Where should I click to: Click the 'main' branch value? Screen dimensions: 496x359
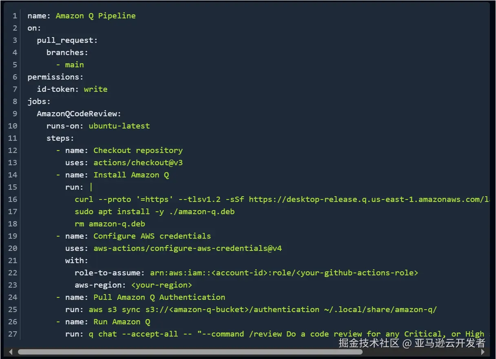click(75, 65)
